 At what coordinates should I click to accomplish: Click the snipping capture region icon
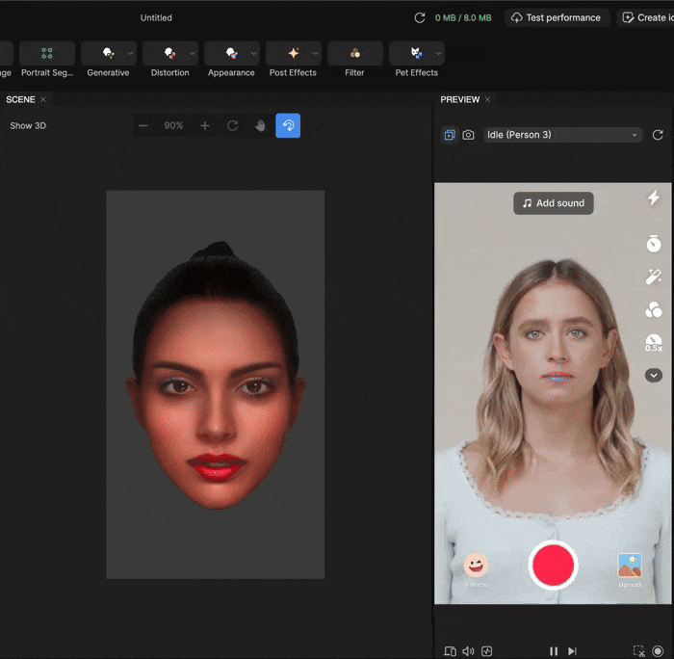click(639, 651)
